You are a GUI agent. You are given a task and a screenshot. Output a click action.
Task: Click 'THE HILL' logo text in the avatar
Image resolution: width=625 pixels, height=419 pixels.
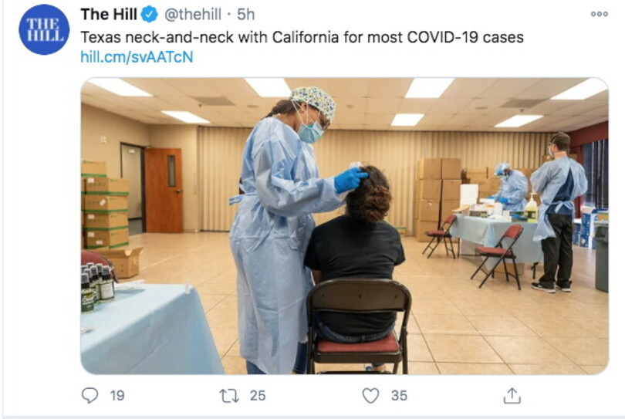(44, 30)
